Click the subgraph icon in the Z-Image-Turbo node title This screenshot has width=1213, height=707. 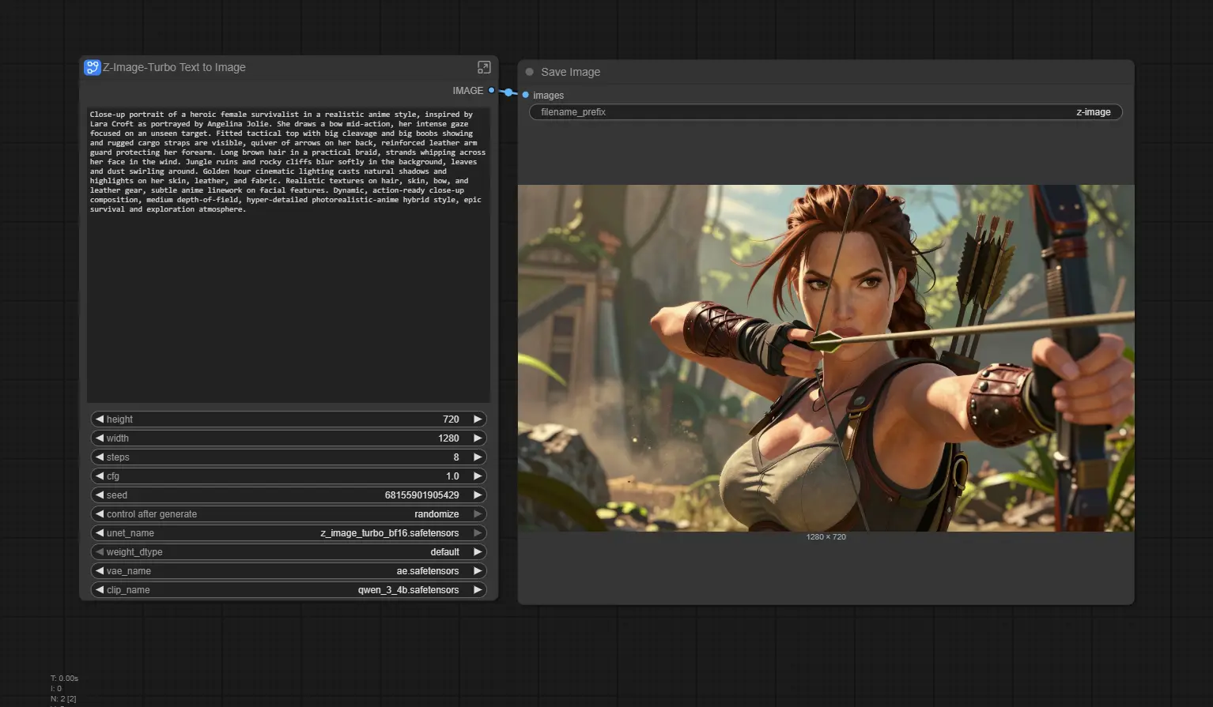point(93,67)
